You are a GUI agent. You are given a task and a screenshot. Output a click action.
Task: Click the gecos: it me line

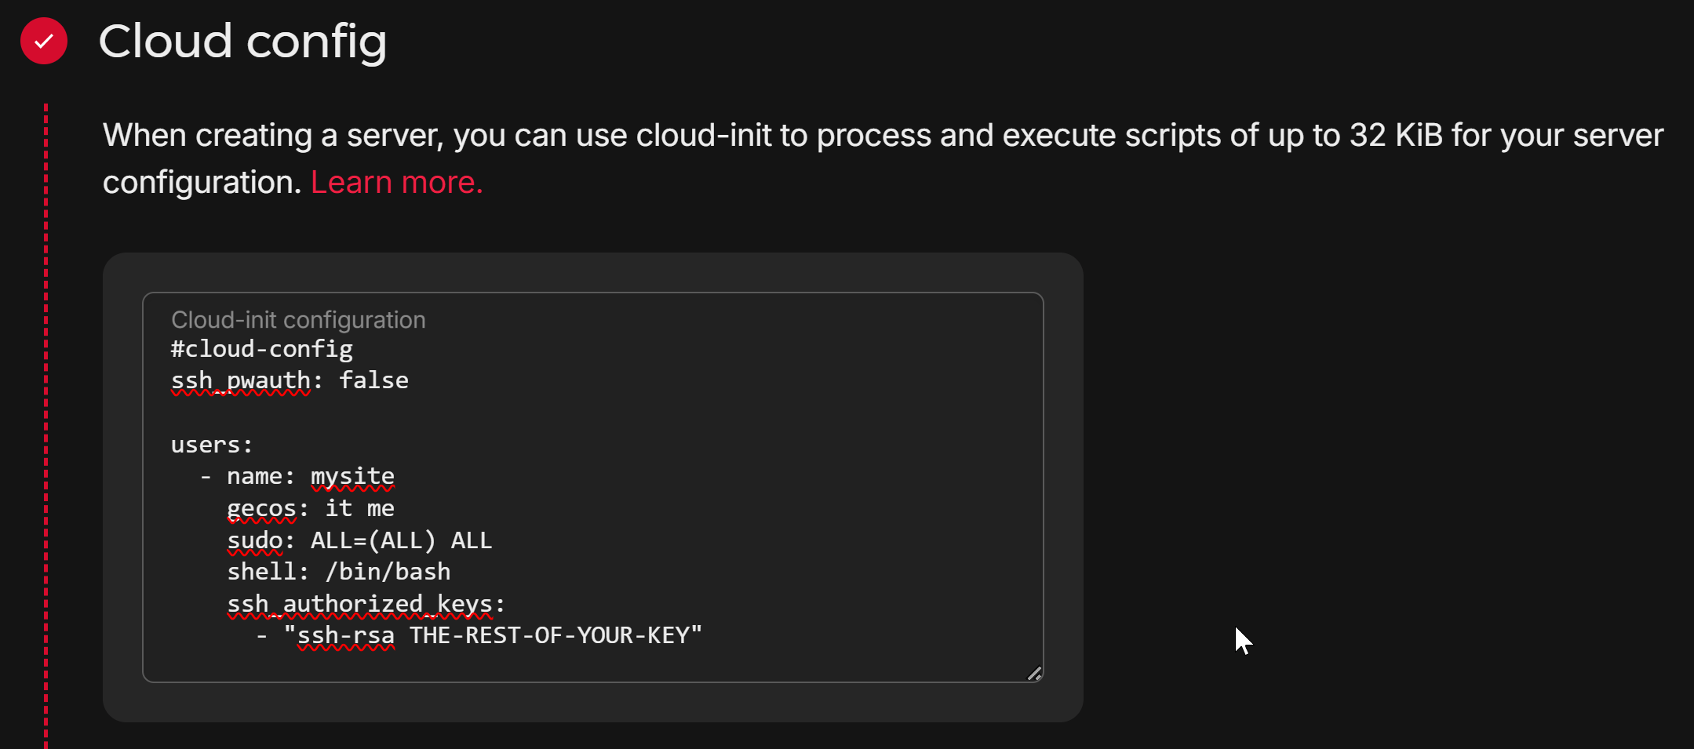tap(311, 509)
